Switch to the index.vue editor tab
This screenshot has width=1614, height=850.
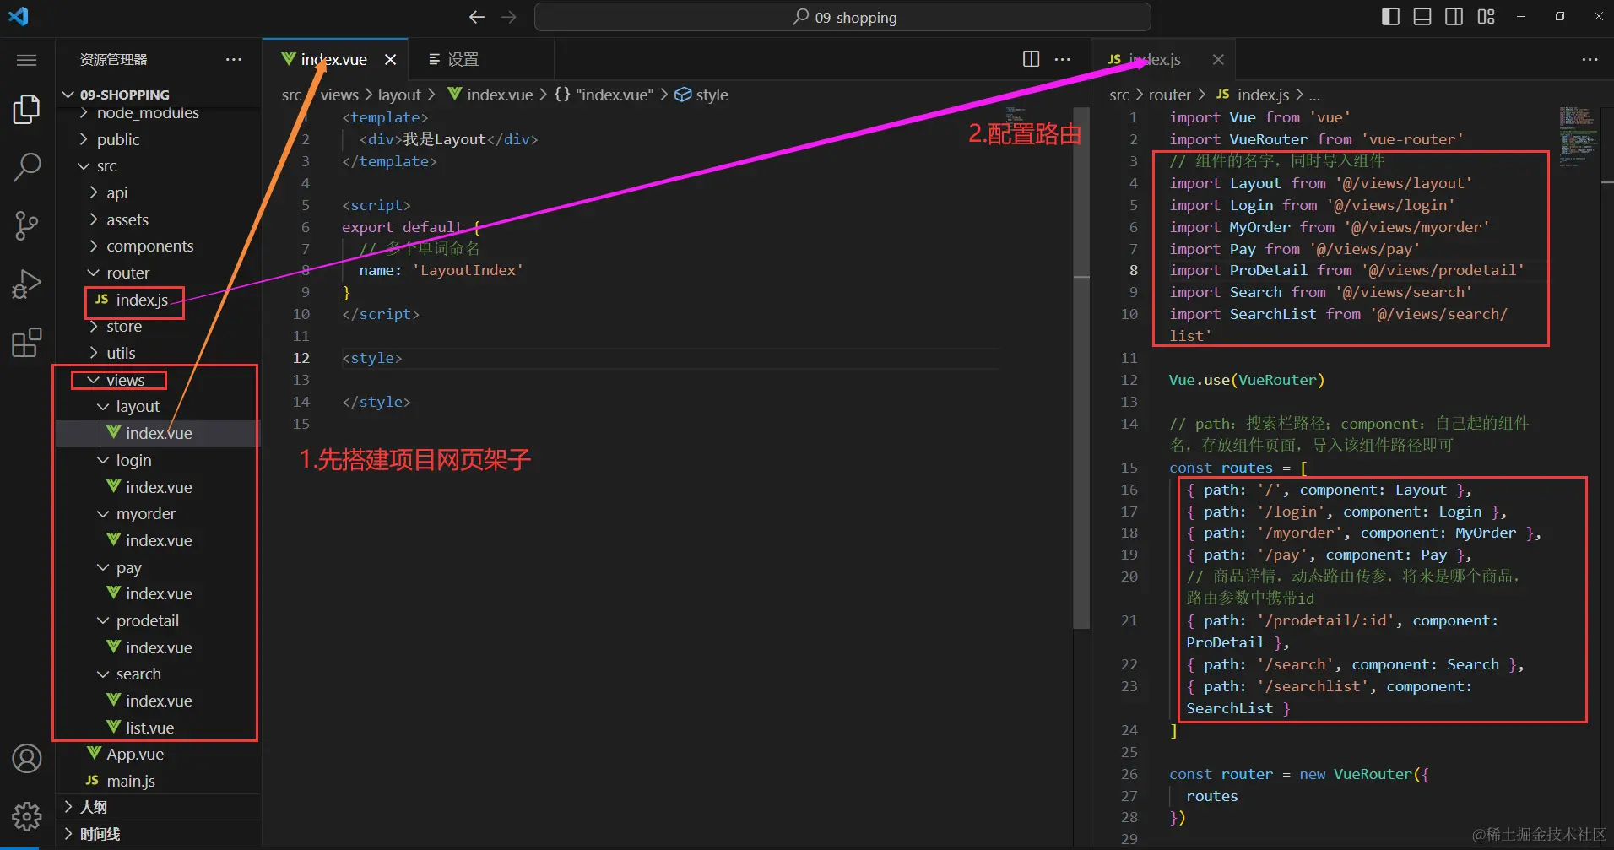tap(335, 59)
